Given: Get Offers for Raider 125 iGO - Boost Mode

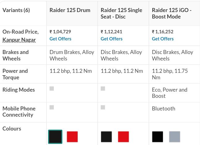Looking at the screenshot, I should point(163,39).
